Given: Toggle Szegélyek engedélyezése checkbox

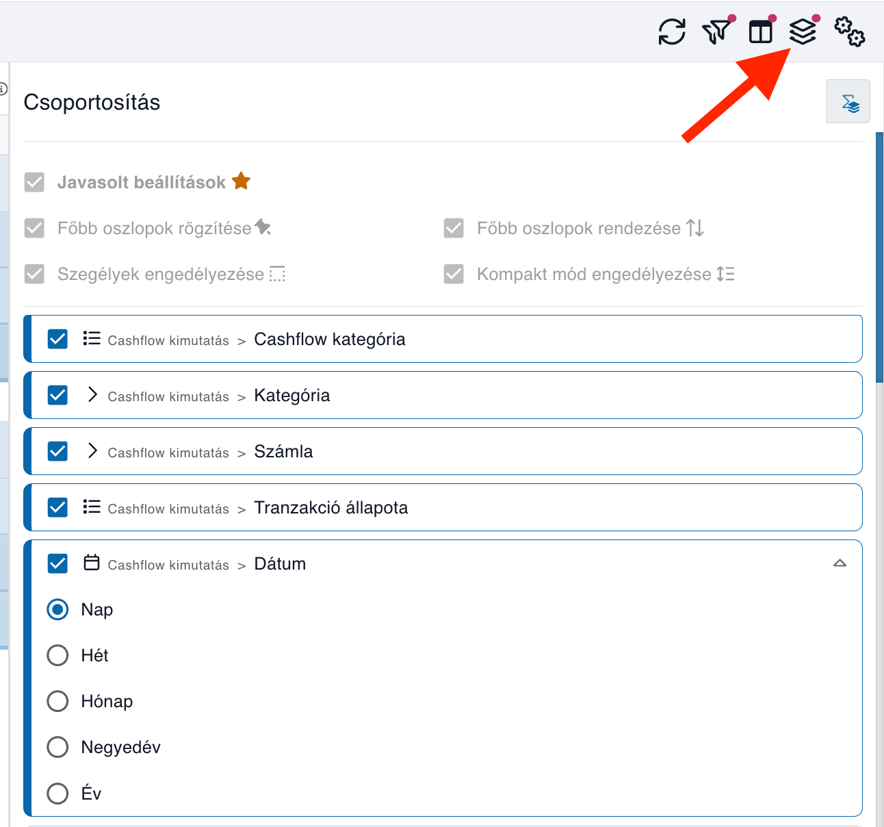Looking at the screenshot, I should pos(34,274).
